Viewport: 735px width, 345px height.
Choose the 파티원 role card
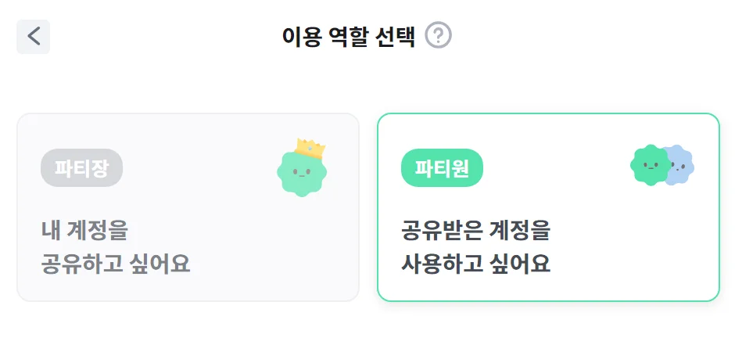547,207
